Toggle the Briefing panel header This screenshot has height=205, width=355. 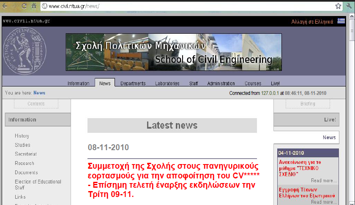(x=308, y=104)
